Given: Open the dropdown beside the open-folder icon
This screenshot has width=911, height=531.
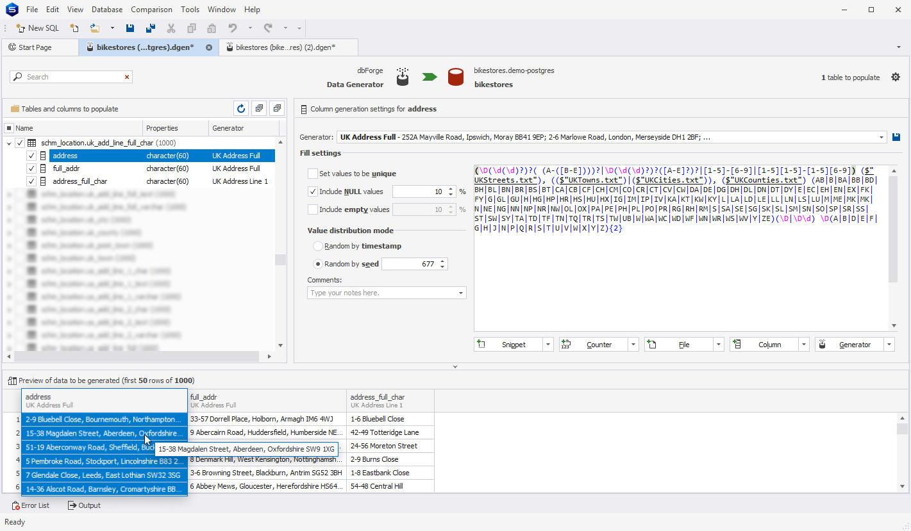Looking at the screenshot, I should (112, 28).
